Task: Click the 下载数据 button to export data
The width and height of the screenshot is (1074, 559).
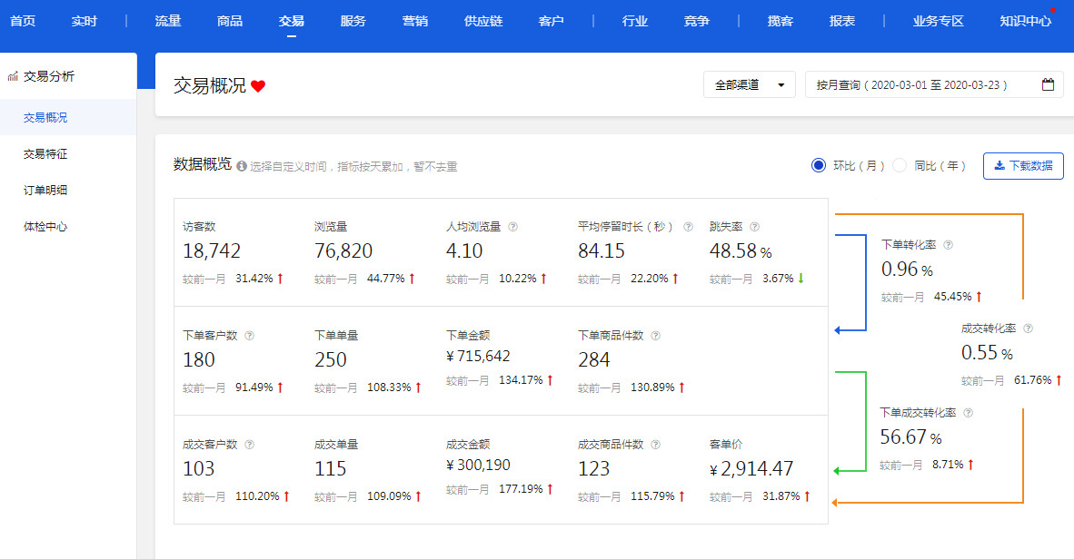Action: click(1023, 166)
